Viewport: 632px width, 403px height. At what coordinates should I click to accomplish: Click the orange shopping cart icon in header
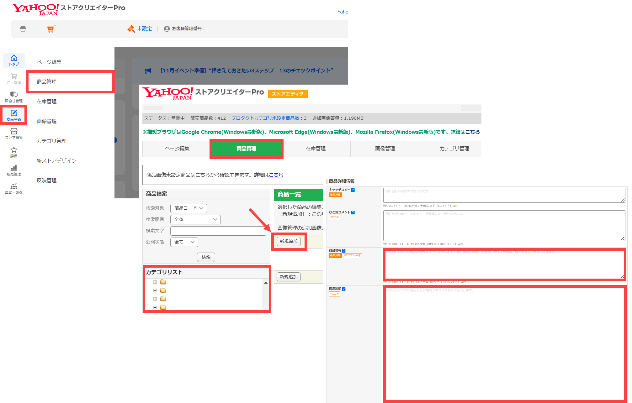(51, 29)
